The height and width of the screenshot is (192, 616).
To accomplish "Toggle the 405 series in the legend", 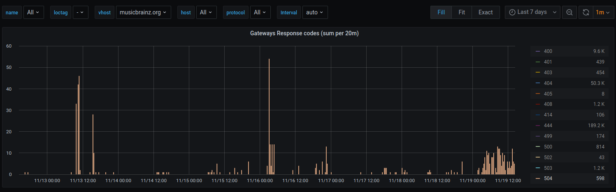I will [x=548, y=94].
